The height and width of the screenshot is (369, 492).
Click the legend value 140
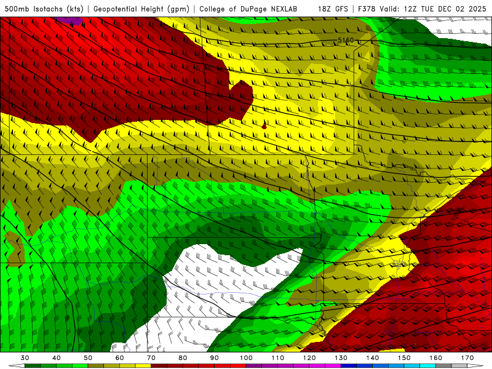click(373, 358)
